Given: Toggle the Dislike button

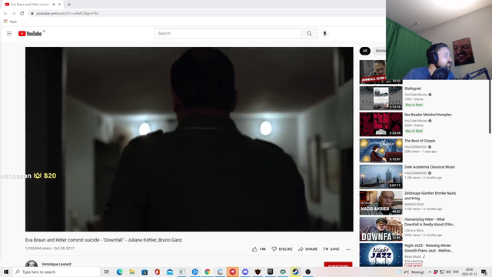Looking at the screenshot, I should pyautogui.click(x=282, y=249).
